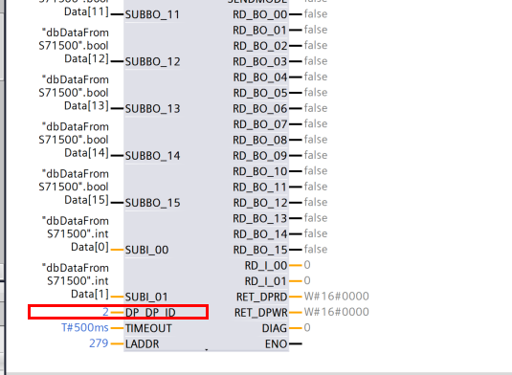Select the SUBBO_14 input pin label
Viewport: 512px width, 375px height.
[152, 156]
